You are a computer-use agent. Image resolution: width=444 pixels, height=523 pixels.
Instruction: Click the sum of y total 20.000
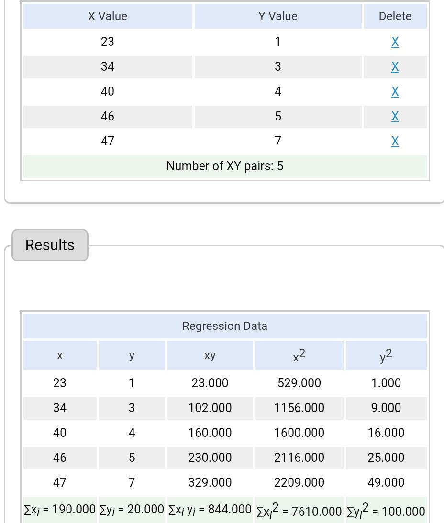point(132,510)
